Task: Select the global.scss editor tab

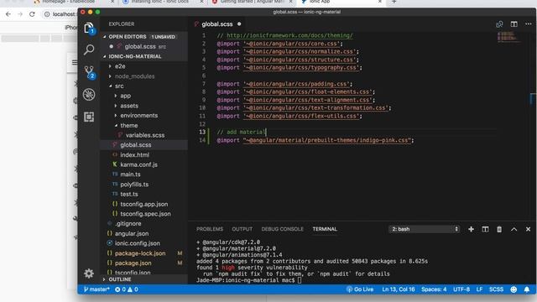Action: pos(217,24)
